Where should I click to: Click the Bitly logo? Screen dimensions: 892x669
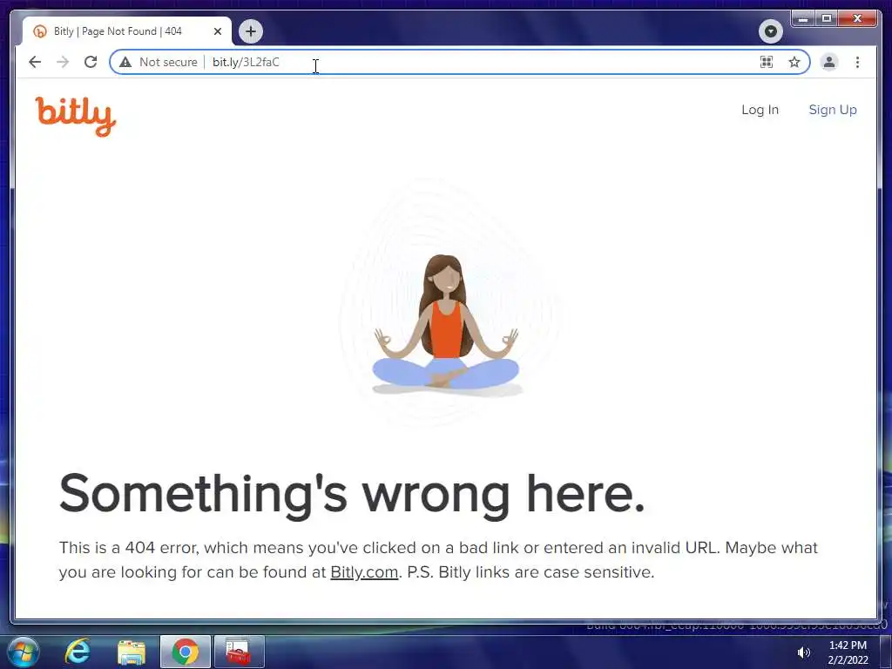76,117
